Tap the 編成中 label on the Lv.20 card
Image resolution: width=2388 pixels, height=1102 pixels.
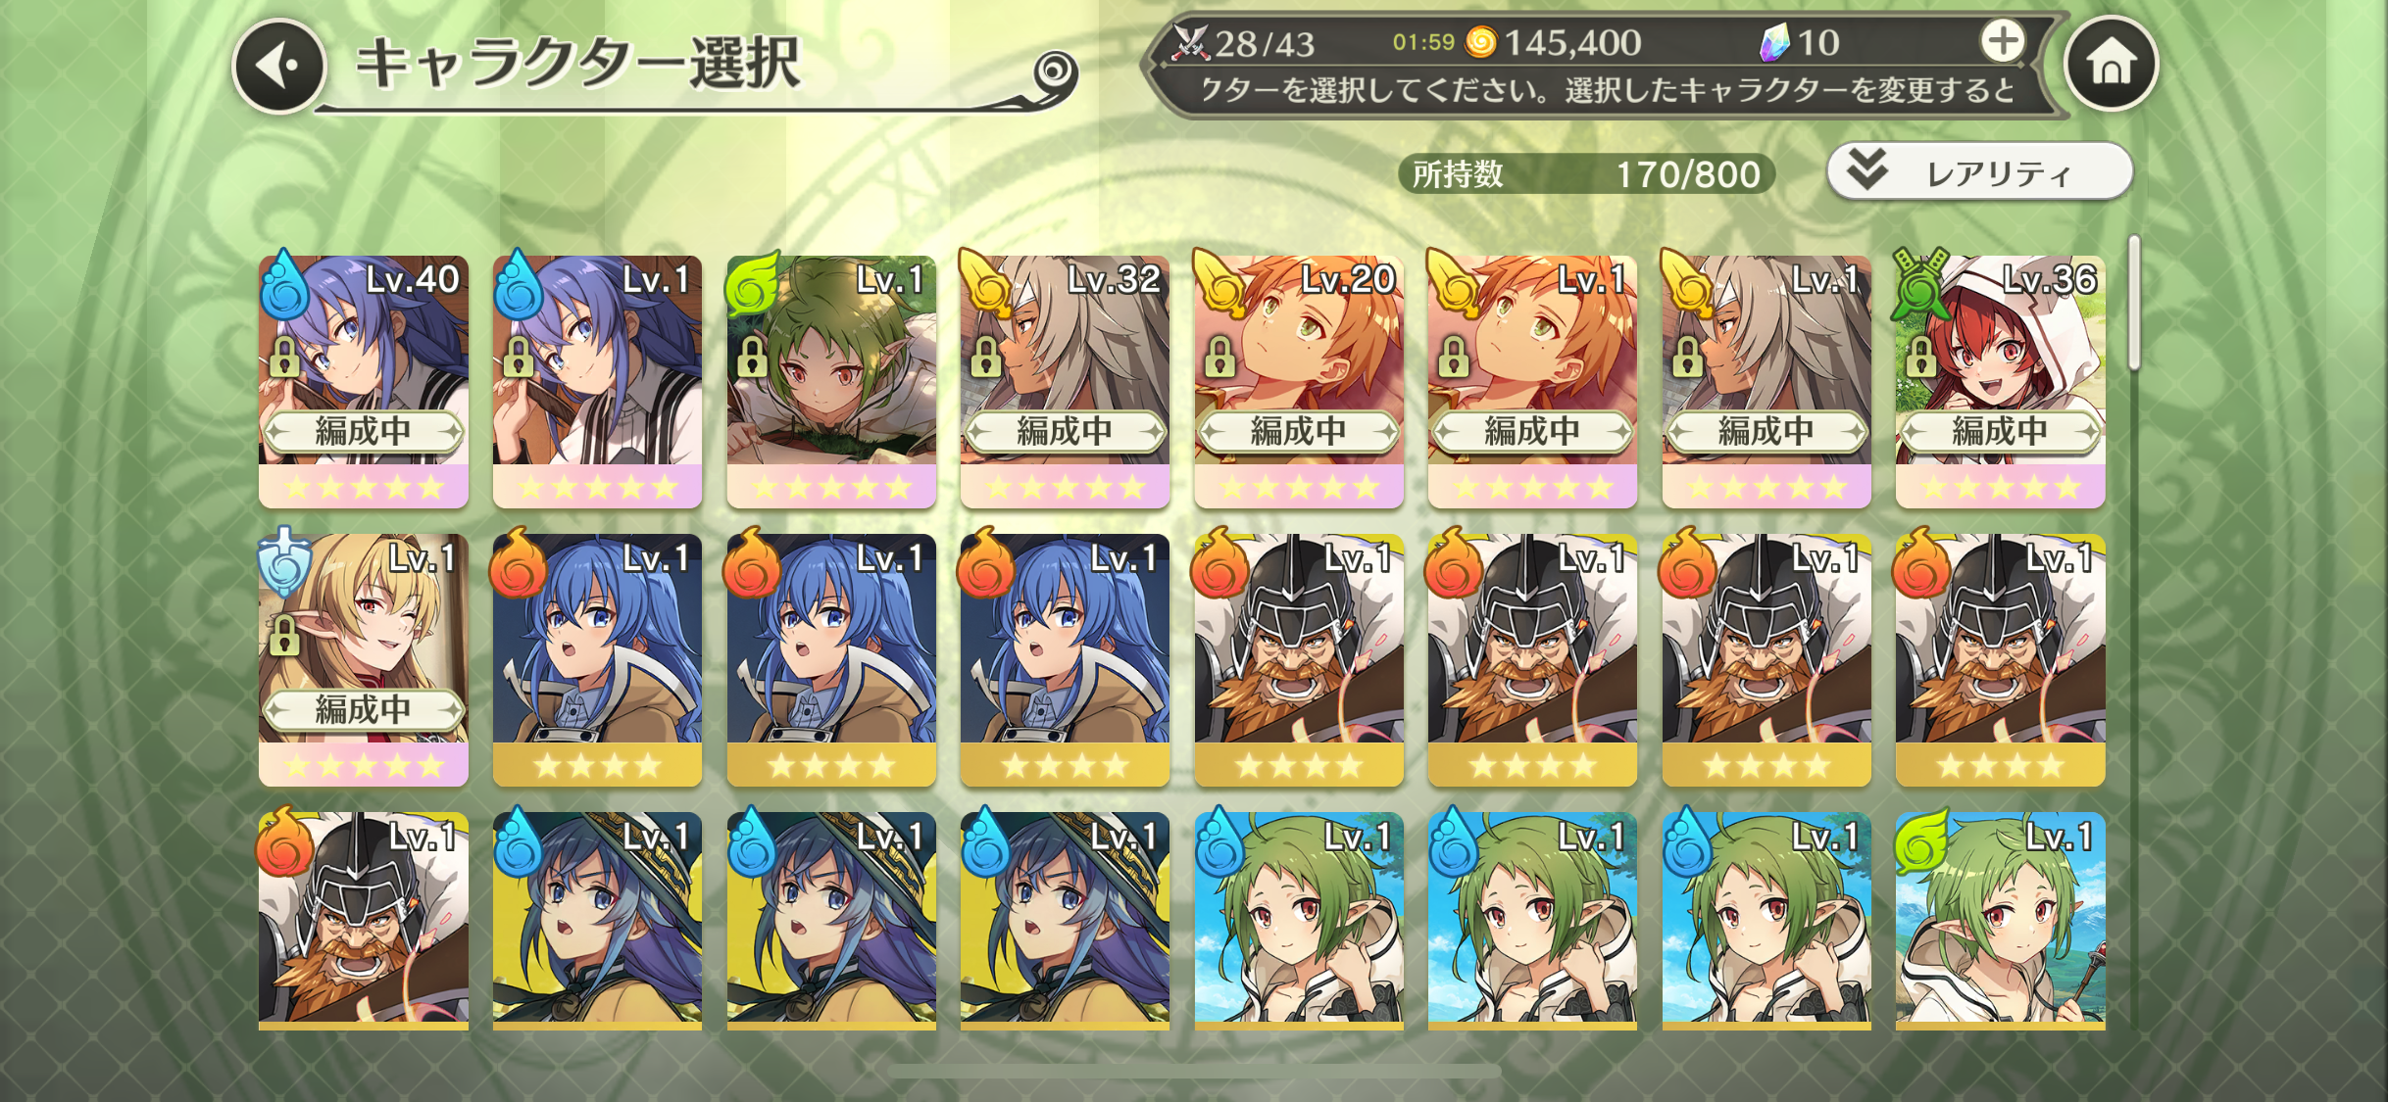(x=1298, y=431)
